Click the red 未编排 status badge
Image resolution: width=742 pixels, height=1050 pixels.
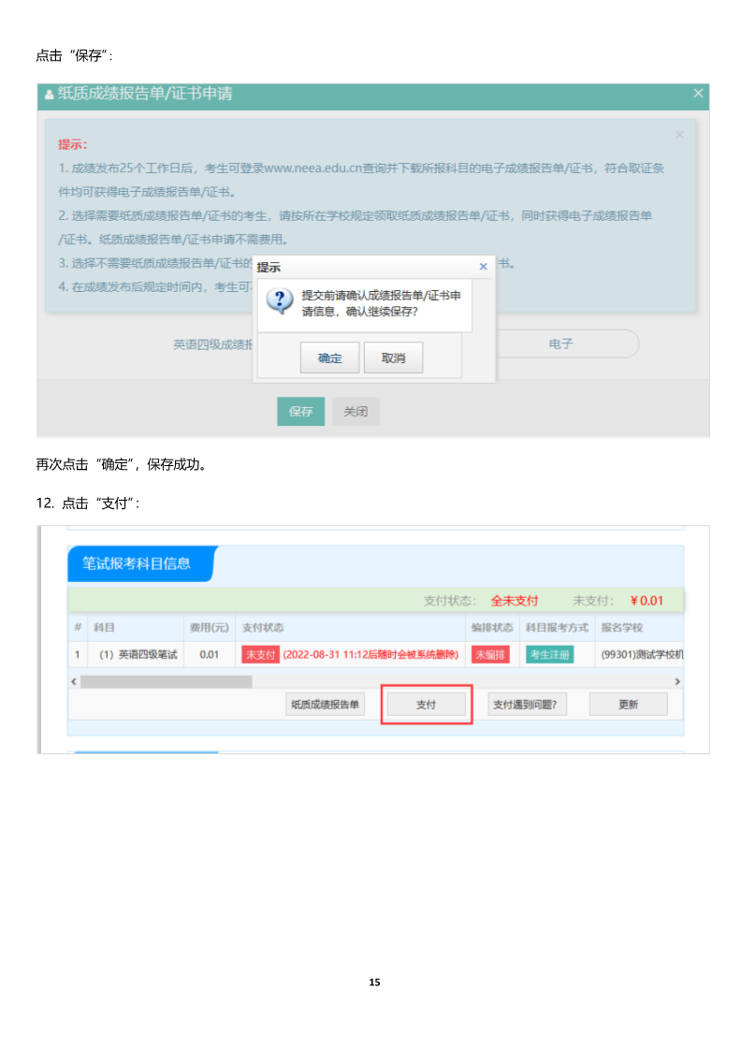[x=490, y=654]
